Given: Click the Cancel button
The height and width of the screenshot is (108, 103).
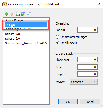Looking at the screenshot, I should [90, 102].
